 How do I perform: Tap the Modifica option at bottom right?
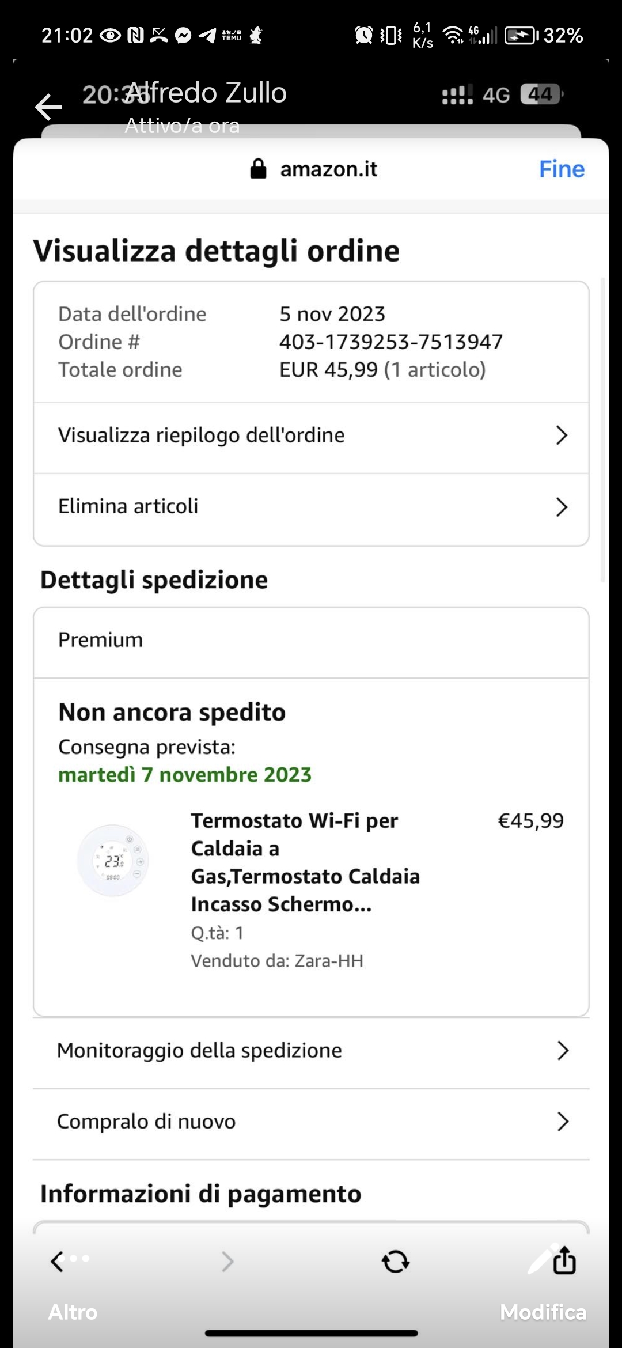pyautogui.click(x=543, y=1312)
